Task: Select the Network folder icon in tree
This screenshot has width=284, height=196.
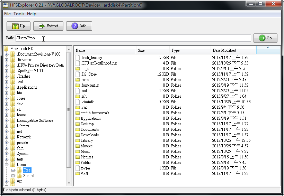Action: [13, 137]
